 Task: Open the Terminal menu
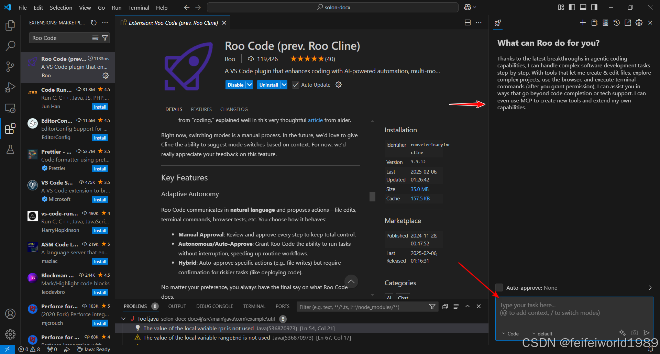[x=139, y=8]
